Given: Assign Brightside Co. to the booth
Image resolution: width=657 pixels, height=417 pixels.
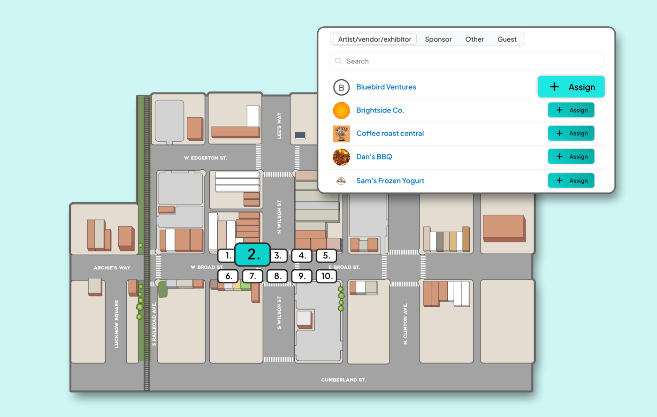Looking at the screenshot, I should pyautogui.click(x=571, y=110).
